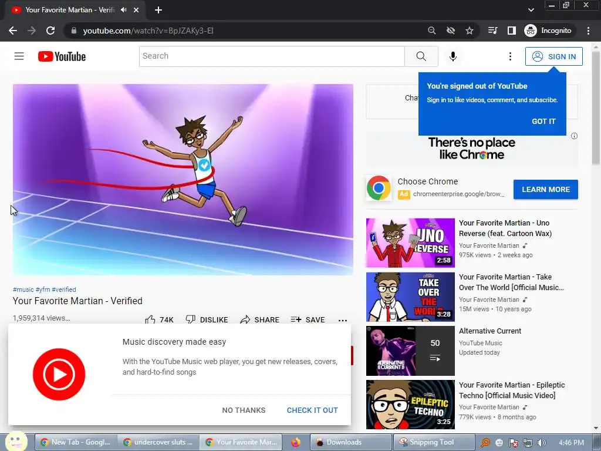The height and width of the screenshot is (451, 601).
Task: Click DISLIKE thumbs down
Action: tap(207, 319)
